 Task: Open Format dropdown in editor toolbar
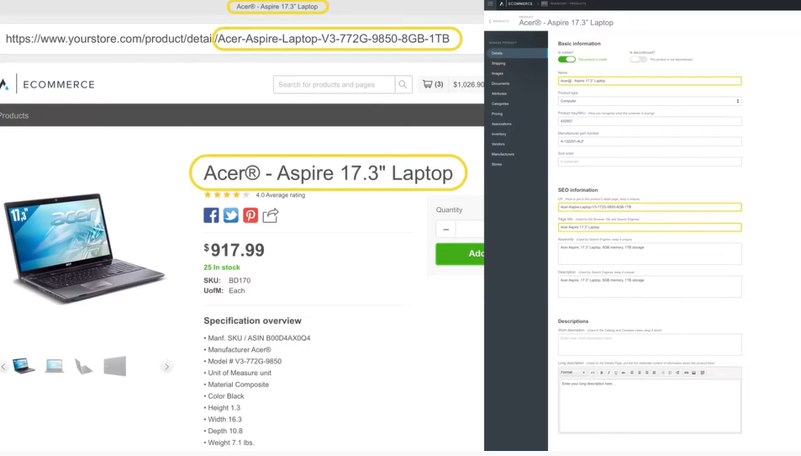tap(572, 373)
